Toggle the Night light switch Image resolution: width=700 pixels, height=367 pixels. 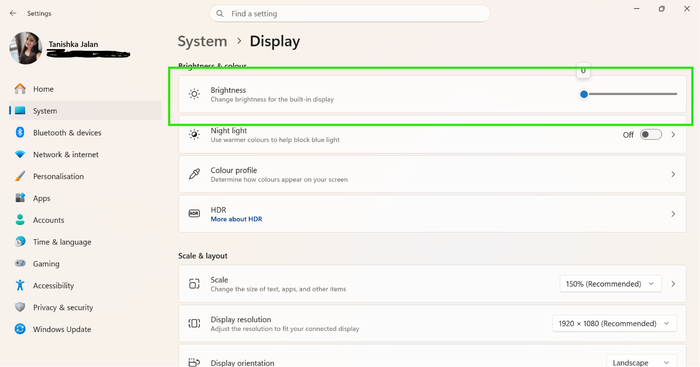tap(651, 134)
